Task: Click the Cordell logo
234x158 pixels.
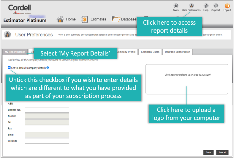Action: 20,9
